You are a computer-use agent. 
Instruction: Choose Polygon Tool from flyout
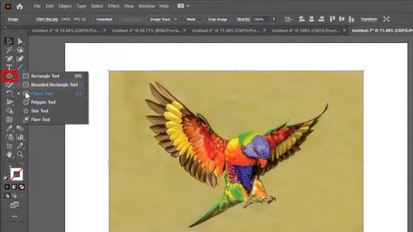pos(52,102)
